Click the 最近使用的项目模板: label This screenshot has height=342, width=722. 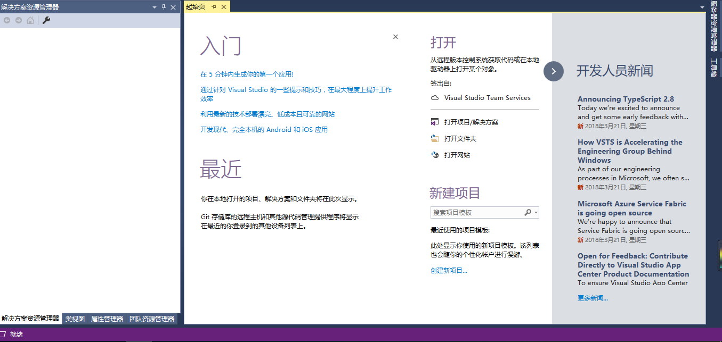(460, 230)
